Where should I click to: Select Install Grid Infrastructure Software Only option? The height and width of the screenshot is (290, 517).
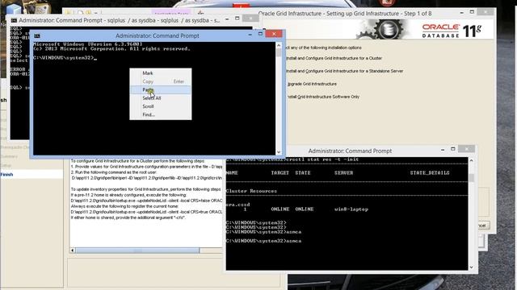tap(323, 97)
